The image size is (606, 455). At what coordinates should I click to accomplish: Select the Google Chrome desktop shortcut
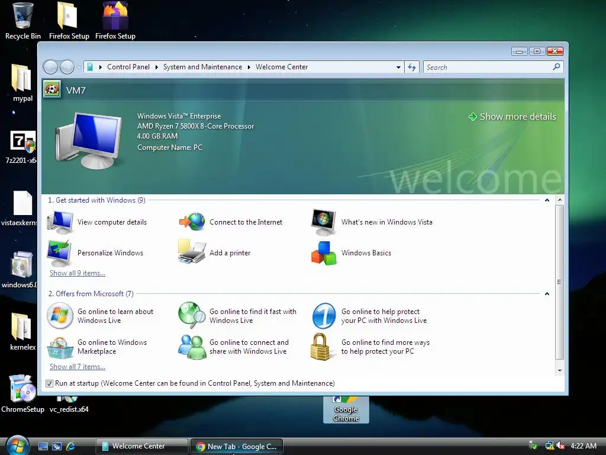[346, 409]
